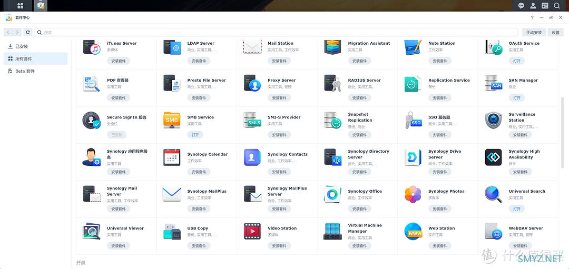
Task: Select the Note Station icon
Action: [413, 46]
